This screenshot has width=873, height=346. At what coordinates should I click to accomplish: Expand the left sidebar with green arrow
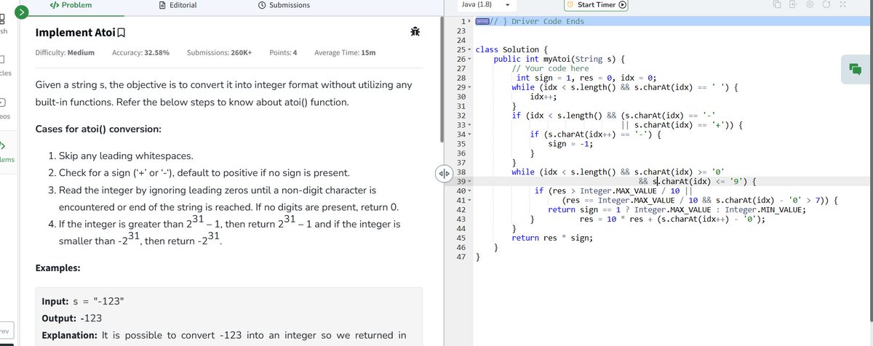[x=23, y=12]
